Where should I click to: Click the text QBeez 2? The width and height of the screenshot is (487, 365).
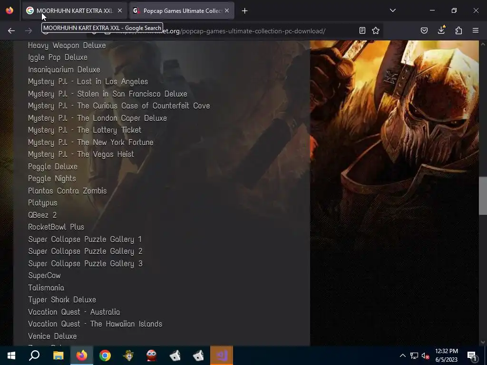tap(42, 215)
